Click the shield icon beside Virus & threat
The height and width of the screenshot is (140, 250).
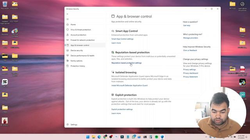coord(68,30)
